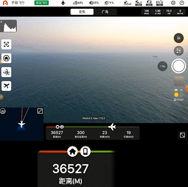Open the orbit flight mode icon
The height and width of the screenshot is (187, 188).
(x=6, y=72)
